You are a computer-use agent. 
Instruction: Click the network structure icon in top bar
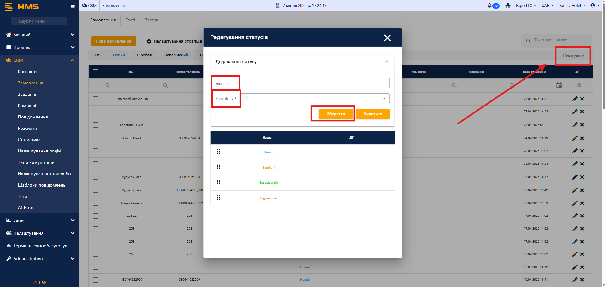point(508,6)
